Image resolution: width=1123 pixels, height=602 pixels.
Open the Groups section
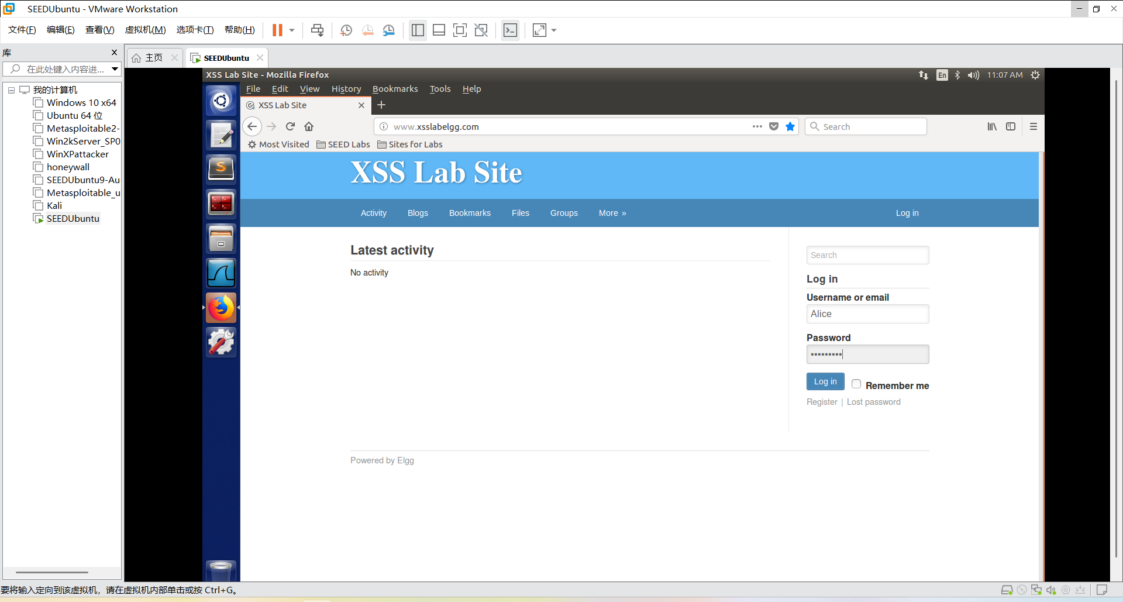564,213
